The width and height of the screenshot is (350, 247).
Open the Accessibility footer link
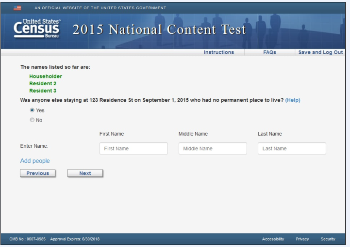(273, 239)
